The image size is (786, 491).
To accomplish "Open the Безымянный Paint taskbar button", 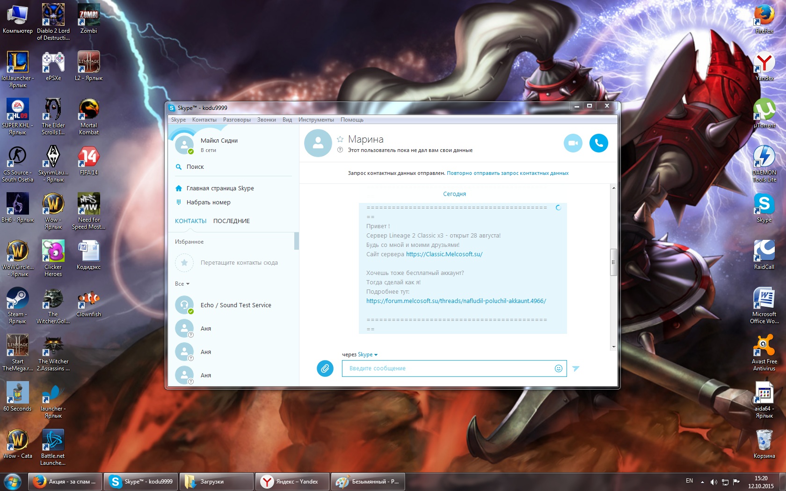I will pyautogui.click(x=368, y=482).
